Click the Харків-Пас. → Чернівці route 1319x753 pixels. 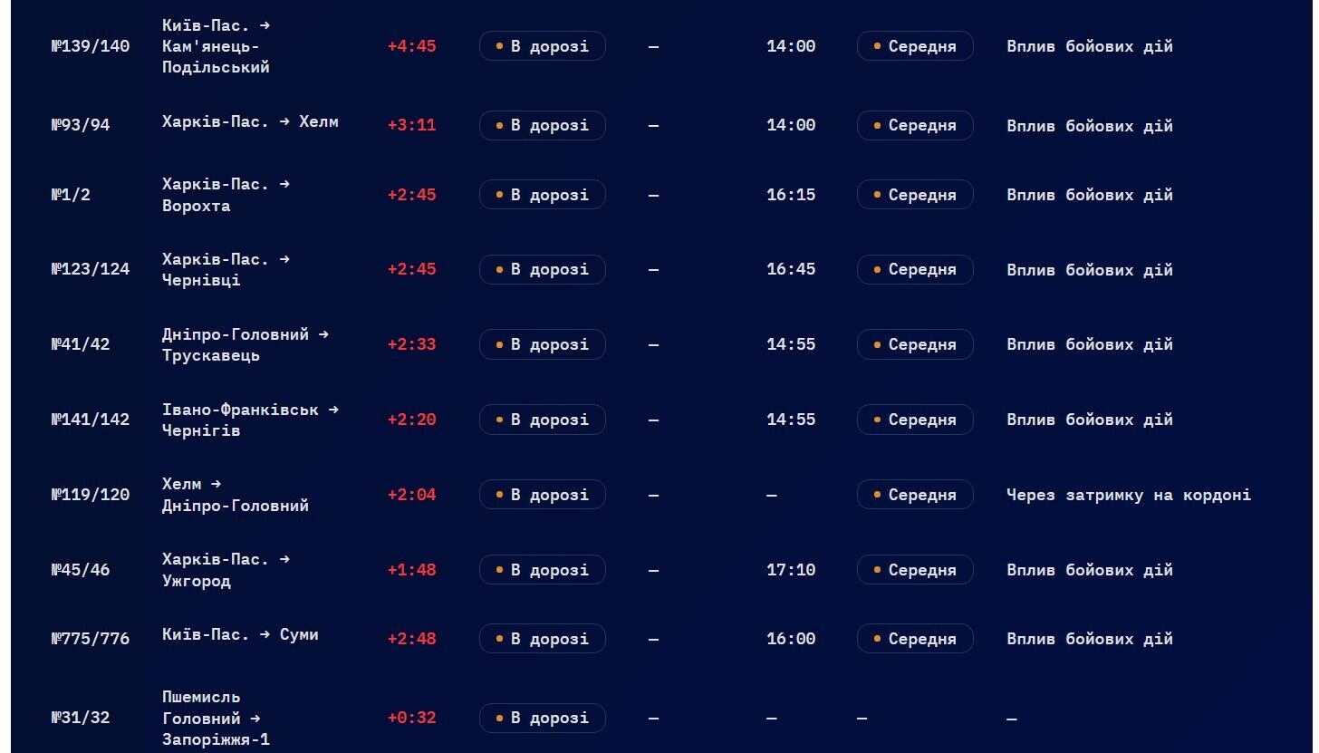[226, 270]
